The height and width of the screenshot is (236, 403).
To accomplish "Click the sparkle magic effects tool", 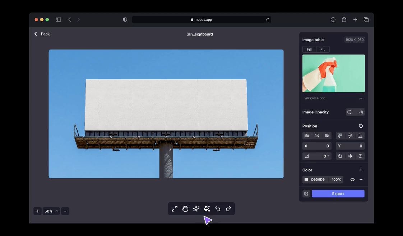I will [x=196, y=209].
